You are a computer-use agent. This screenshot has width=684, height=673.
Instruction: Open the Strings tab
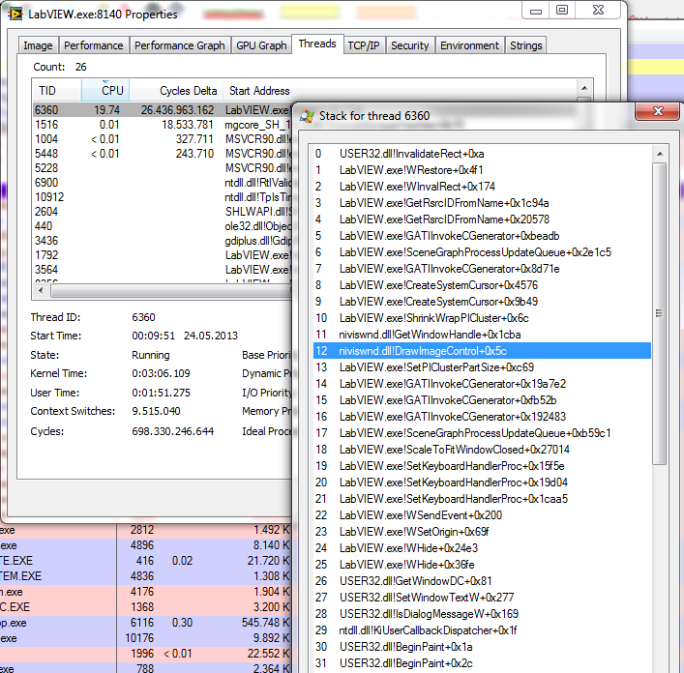click(525, 45)
